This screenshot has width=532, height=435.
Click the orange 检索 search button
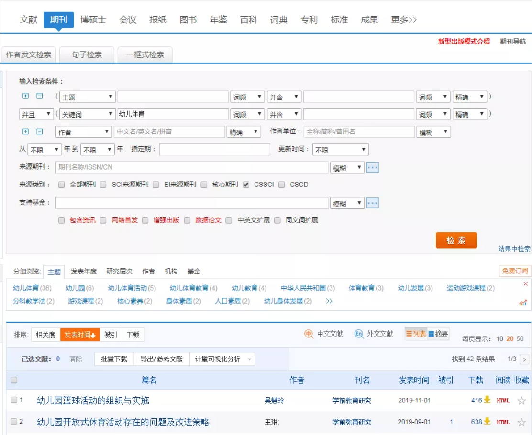coord(456,240)
